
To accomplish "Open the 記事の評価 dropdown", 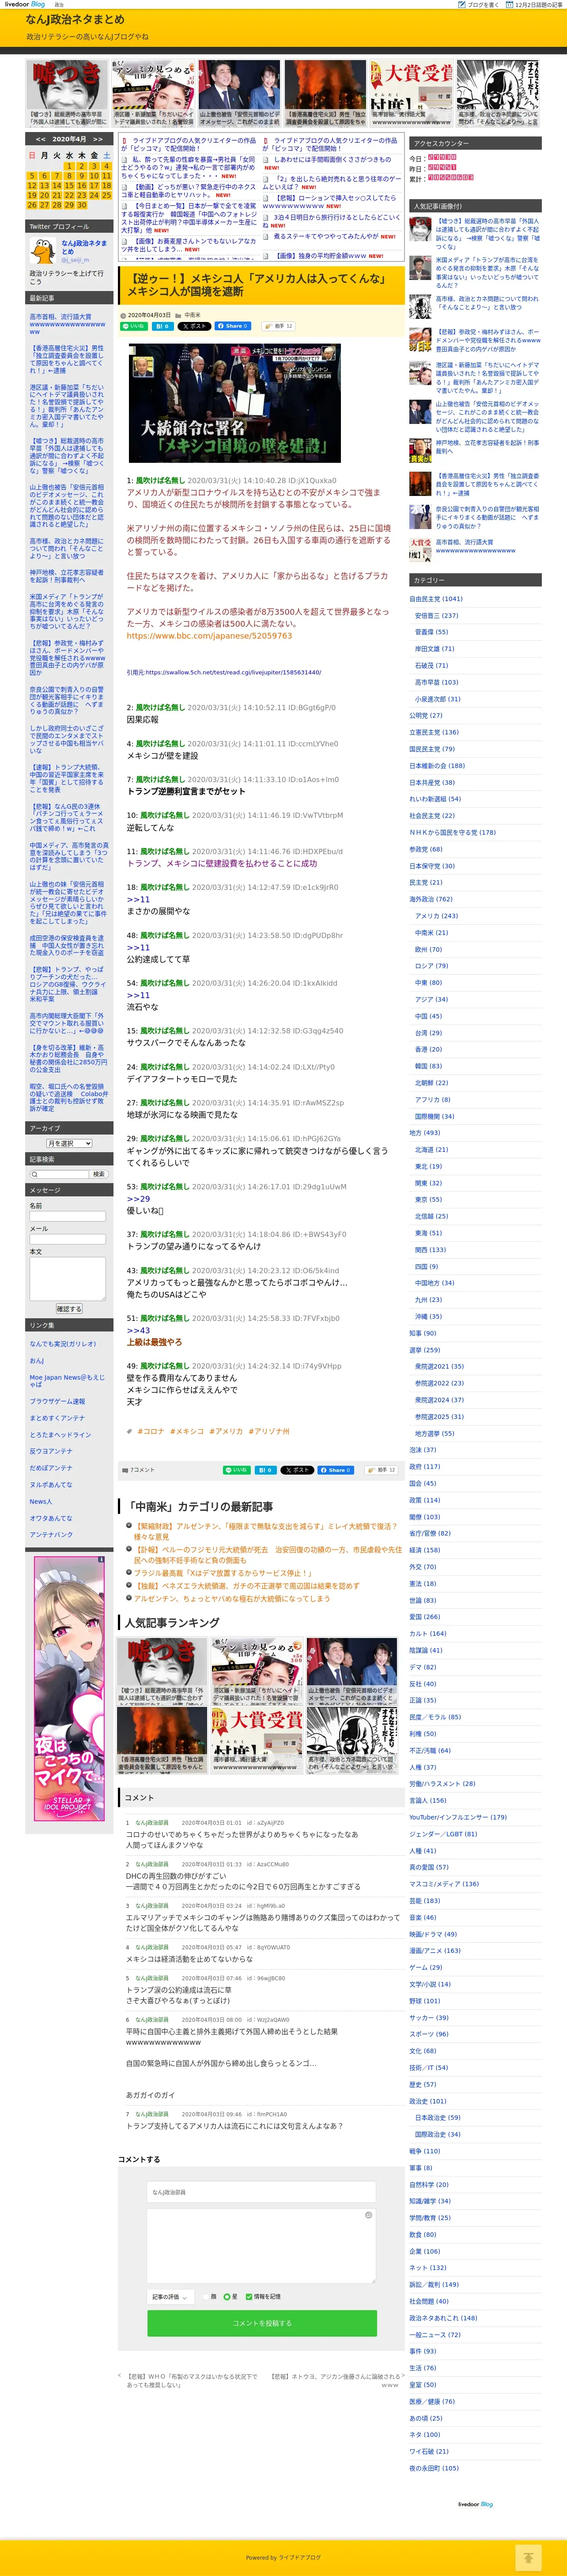I will click(x=170, y=2296).
